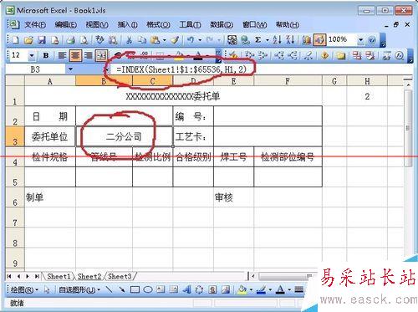Open the Fill Color dropdown arrow
The image size is (418, 312).
251,290
